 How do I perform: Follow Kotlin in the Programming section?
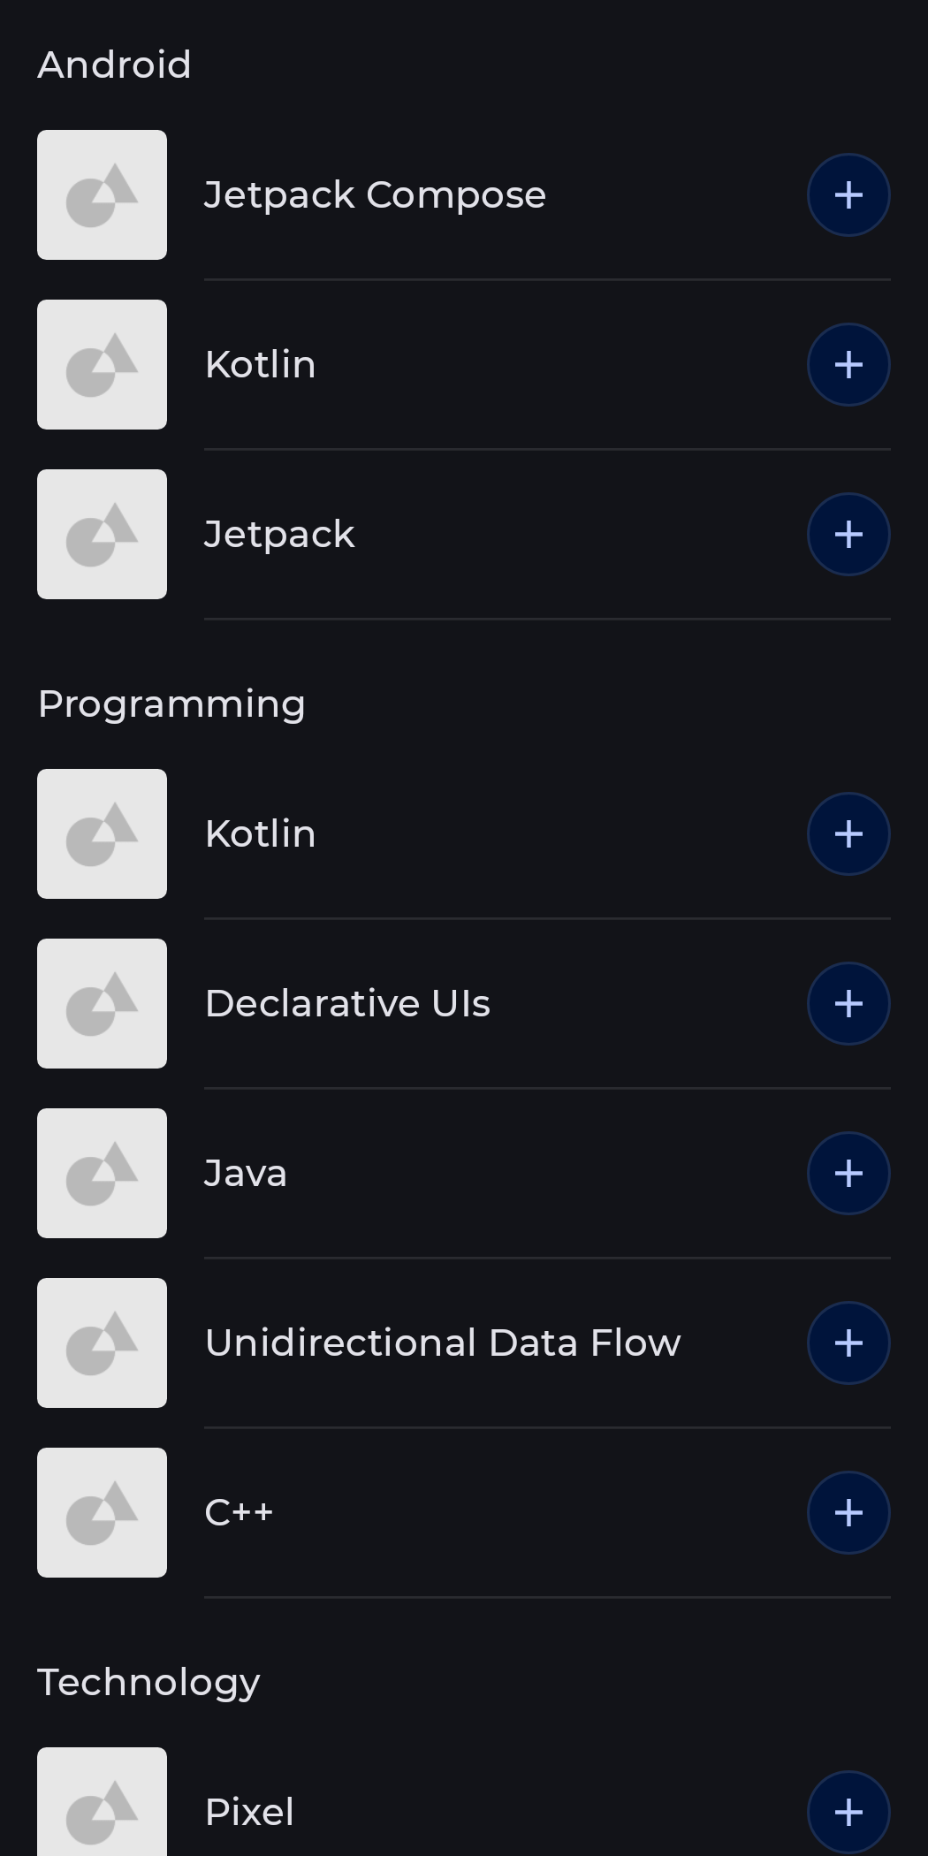click(x=848, y=834)
